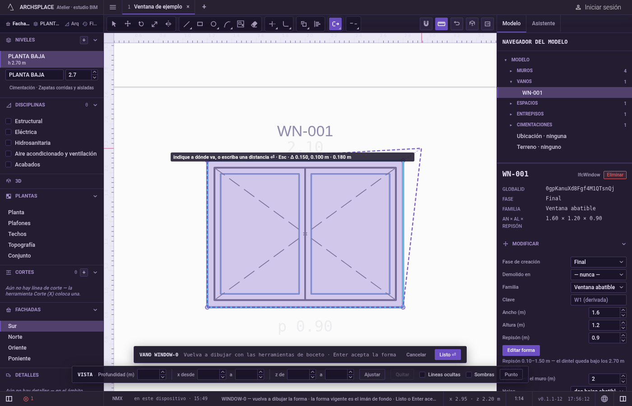Select the arrow pointer tool
This screenshot has height=406, width=632.
tap(114, 24)
